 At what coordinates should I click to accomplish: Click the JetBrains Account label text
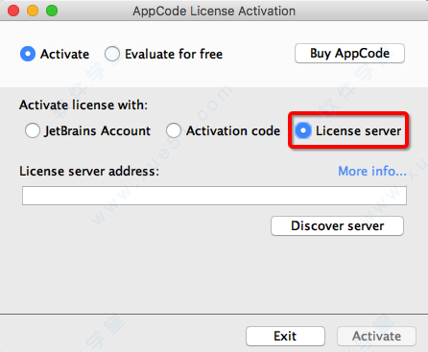[x=98, y=131]
